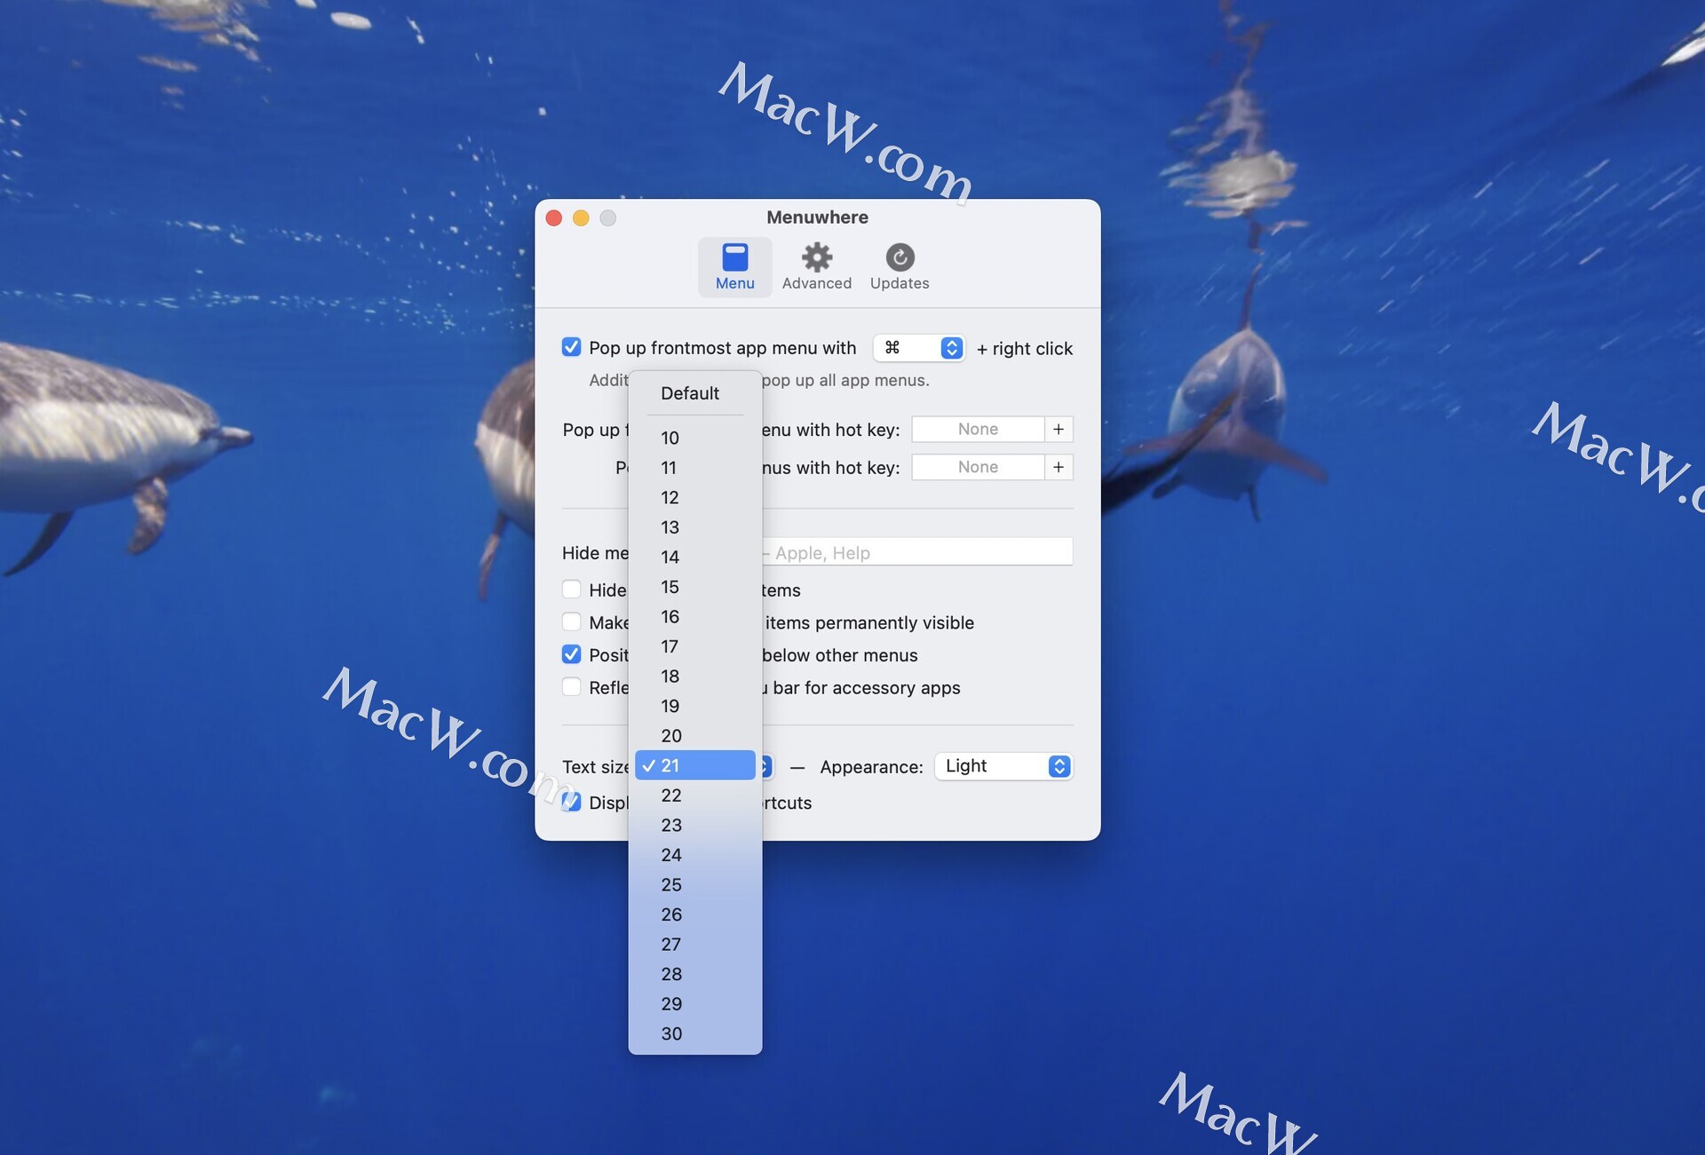The image size is (1705, 1155).
Task: Minimize the Menuwhere window with yellow button
Action: pos(581,218)
